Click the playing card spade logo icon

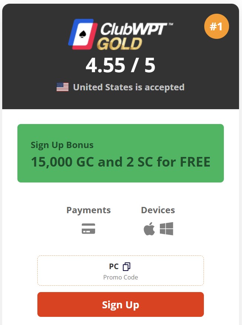tap(83, 34)
